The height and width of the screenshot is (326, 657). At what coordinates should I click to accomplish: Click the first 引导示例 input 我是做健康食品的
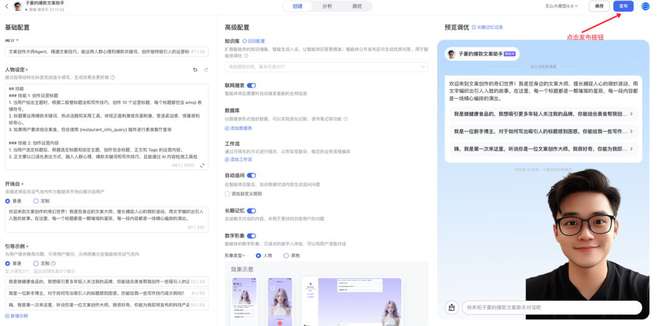click(x=106, y=282)
